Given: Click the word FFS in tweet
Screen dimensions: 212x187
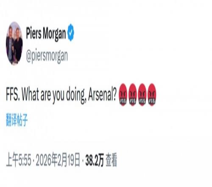Looking at the screenshot, I should click(13, 94).
